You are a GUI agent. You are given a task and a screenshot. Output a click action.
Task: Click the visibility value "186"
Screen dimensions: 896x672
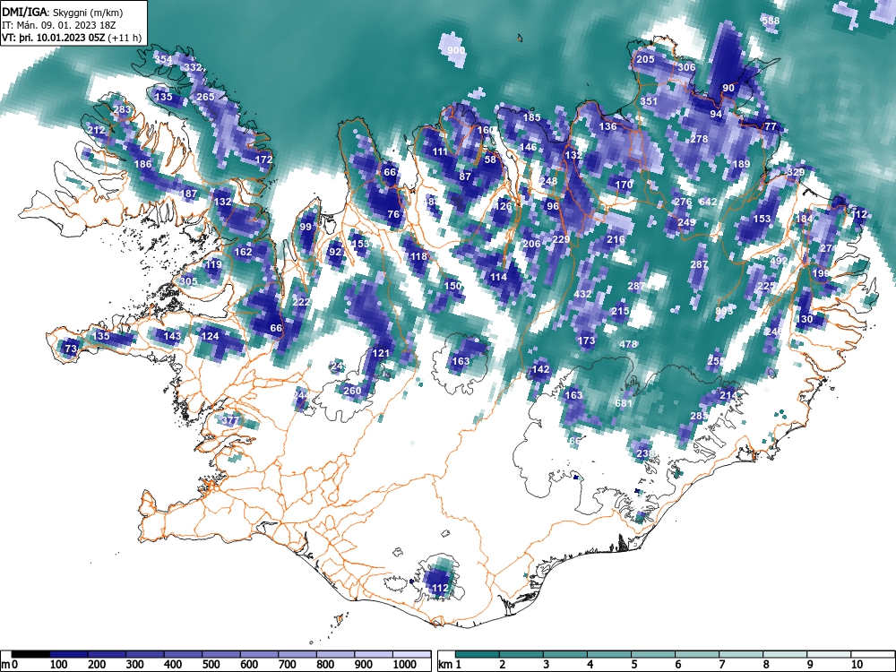142,165
